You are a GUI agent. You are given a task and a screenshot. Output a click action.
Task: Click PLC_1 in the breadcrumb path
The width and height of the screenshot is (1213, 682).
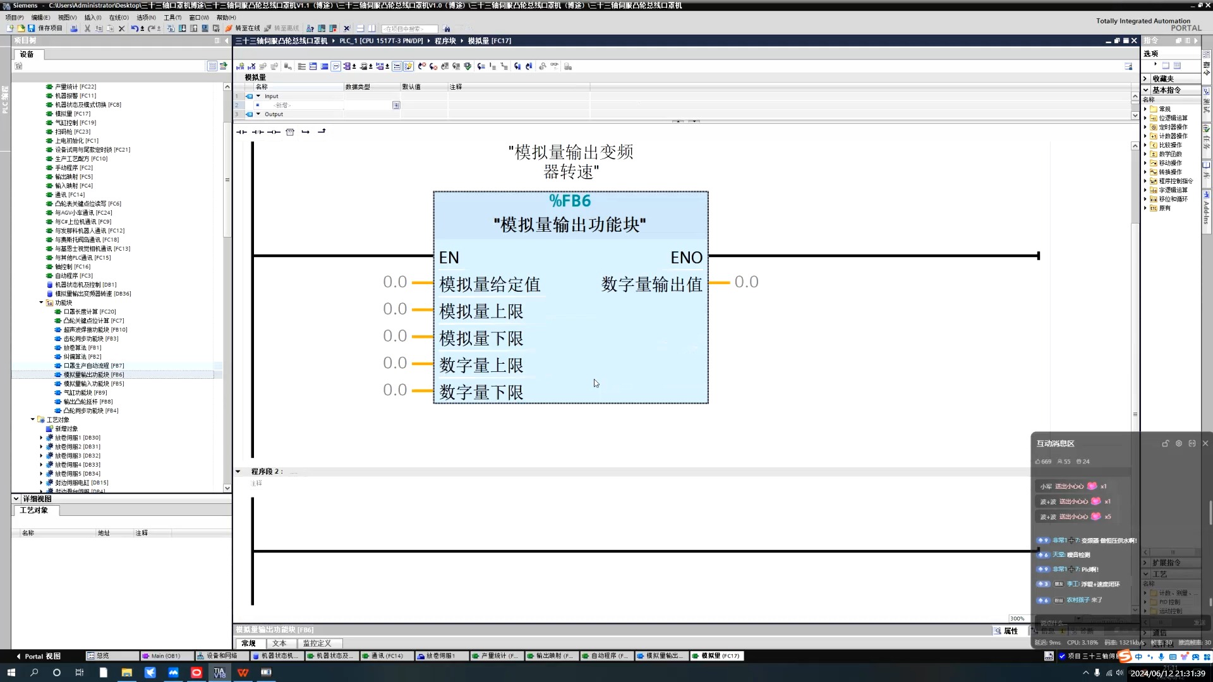381,41
